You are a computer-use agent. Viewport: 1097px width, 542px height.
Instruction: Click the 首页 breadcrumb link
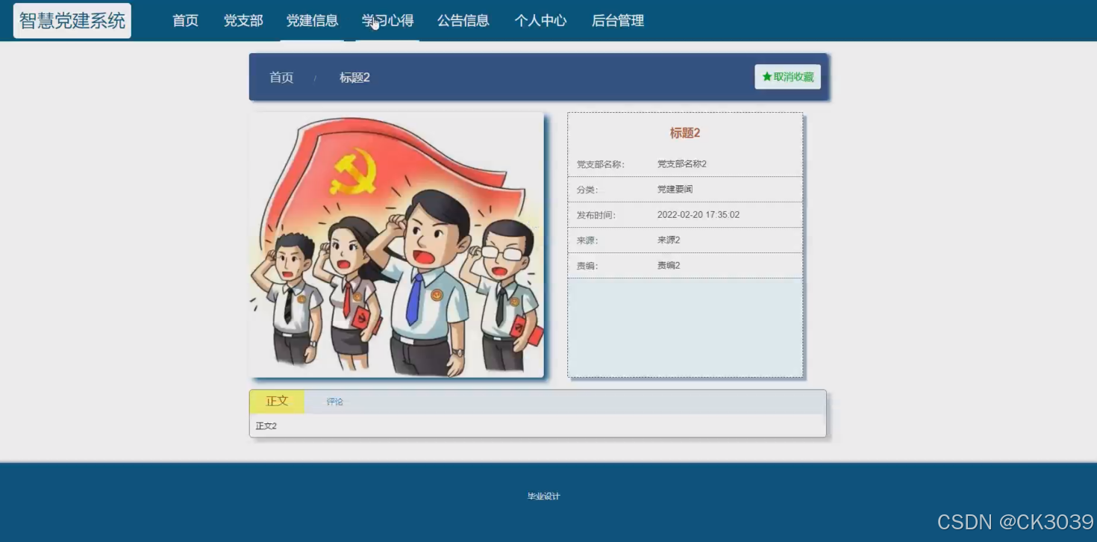coord(281,78)
